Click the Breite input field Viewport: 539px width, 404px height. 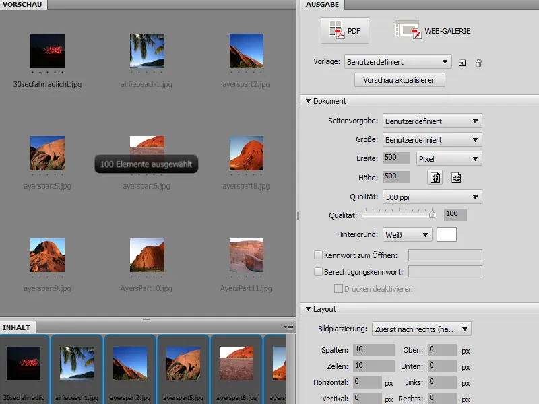point(396,158)
